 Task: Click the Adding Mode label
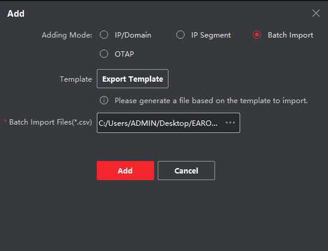[x=67, y=35]
